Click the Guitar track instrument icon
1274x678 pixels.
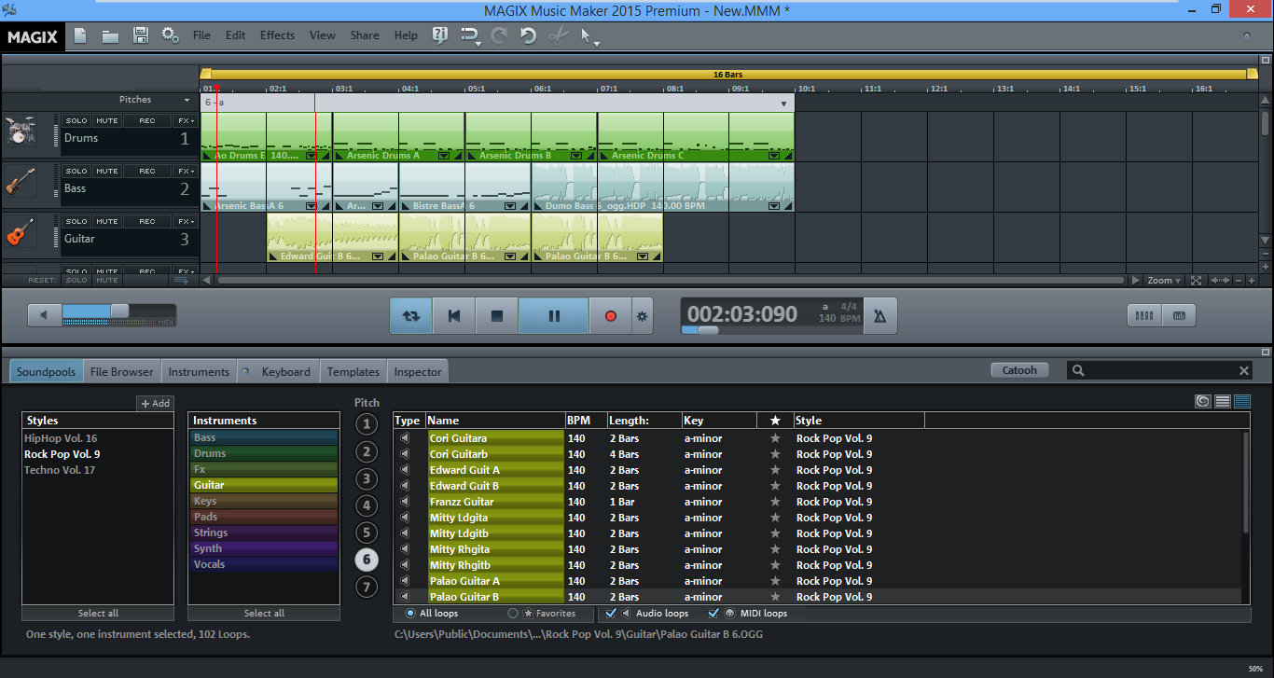20,231
